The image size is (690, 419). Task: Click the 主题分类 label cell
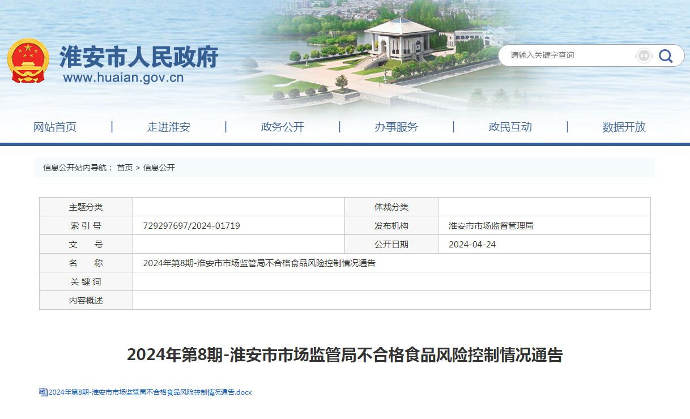86,207
